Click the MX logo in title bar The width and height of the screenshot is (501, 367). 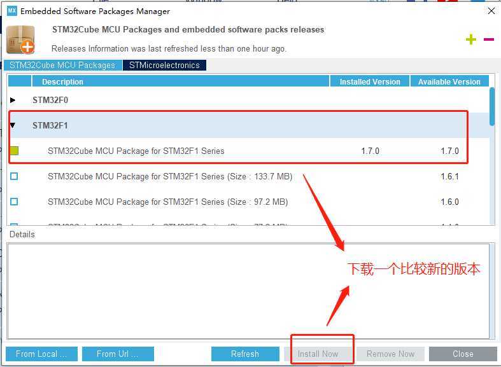coord(12,11)
